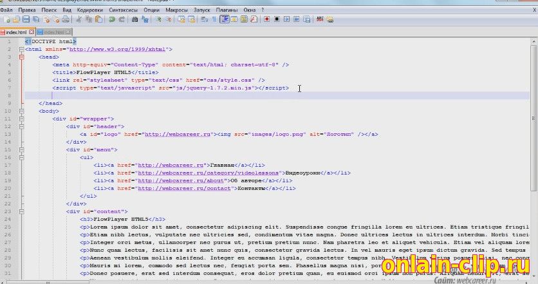Create a new document with toolbar icon
538x284 pixels.
[x=6, y=19]
